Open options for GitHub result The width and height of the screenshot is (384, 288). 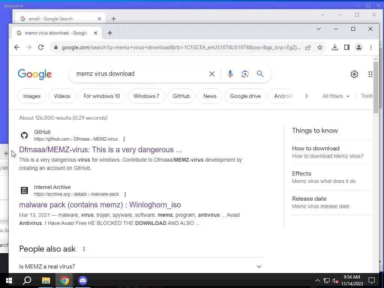[x=124, y=139]
